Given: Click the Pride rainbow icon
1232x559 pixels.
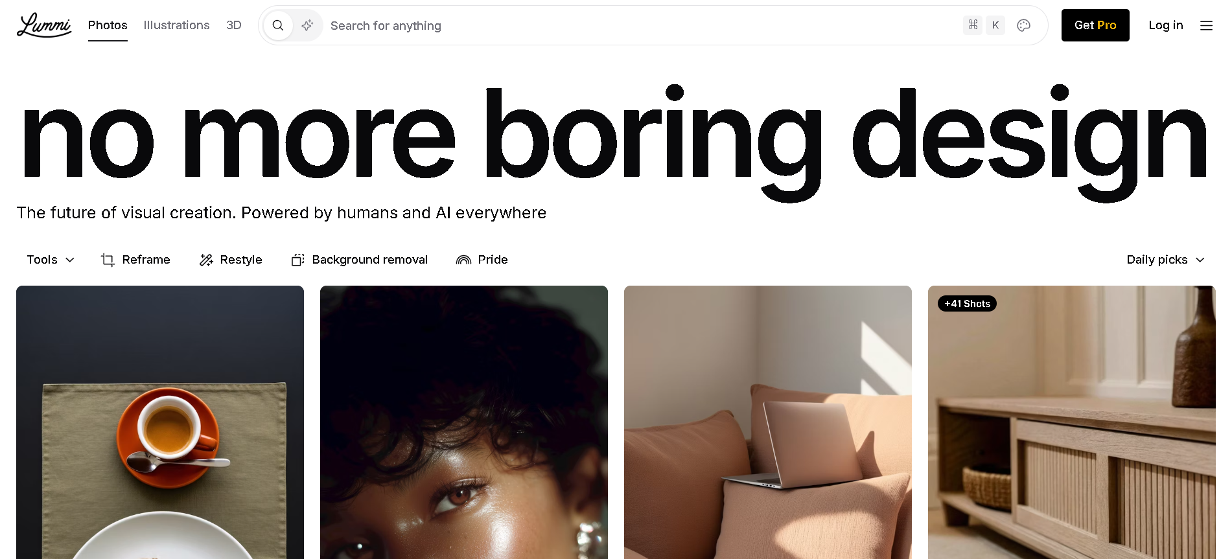Looking at the screenshot, I should point(463,260).
